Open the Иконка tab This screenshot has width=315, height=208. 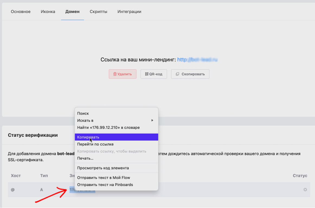pyautogui.click(x=48, y=12)
